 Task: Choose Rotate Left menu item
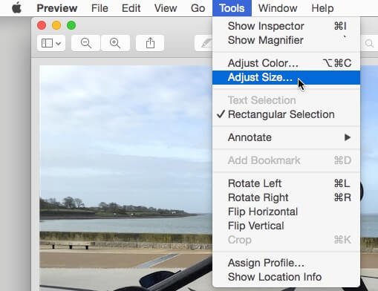point(286,183)
